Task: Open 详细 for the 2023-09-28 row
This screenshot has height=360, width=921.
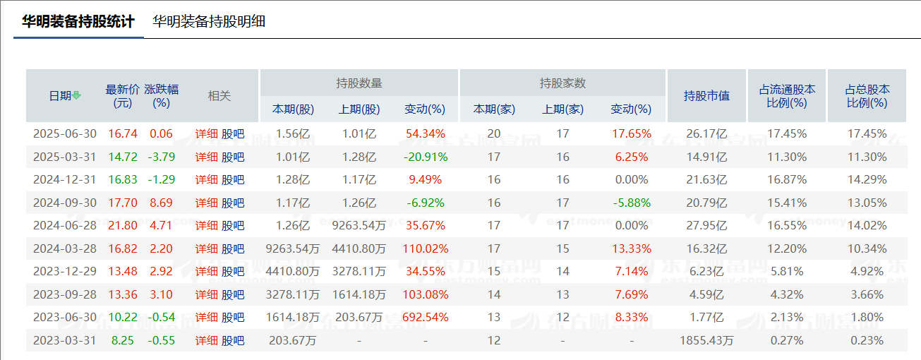Action: tap(207, 294)
